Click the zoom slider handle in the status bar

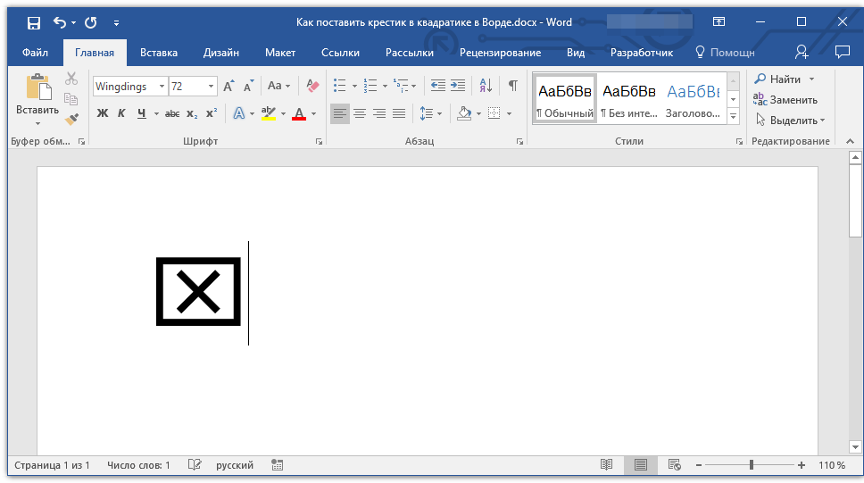[x=752, y=465]
